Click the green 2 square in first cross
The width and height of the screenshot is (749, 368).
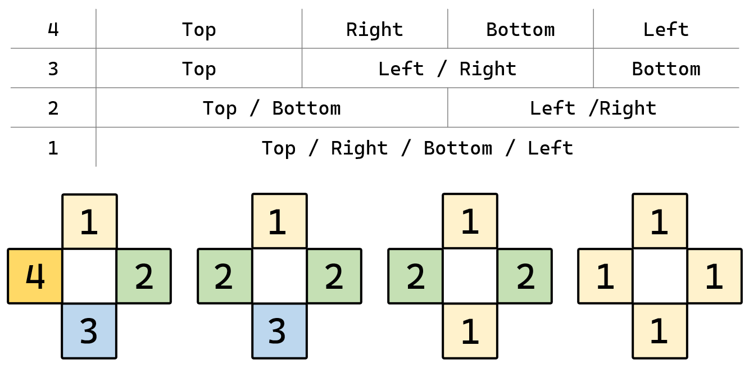point(144,276)
